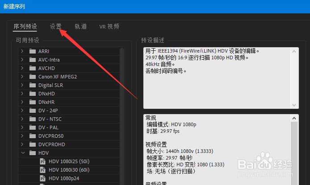Click the DV - NTSC folder icon

coord(33,119)
